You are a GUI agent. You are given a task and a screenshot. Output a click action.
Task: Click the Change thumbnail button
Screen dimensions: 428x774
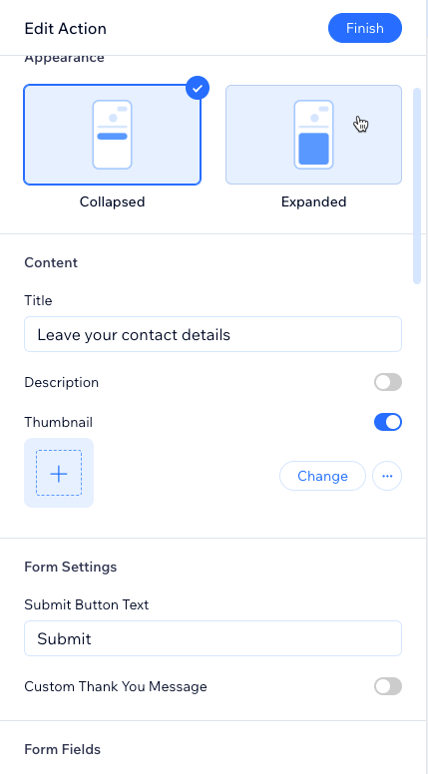click(323, 476)
